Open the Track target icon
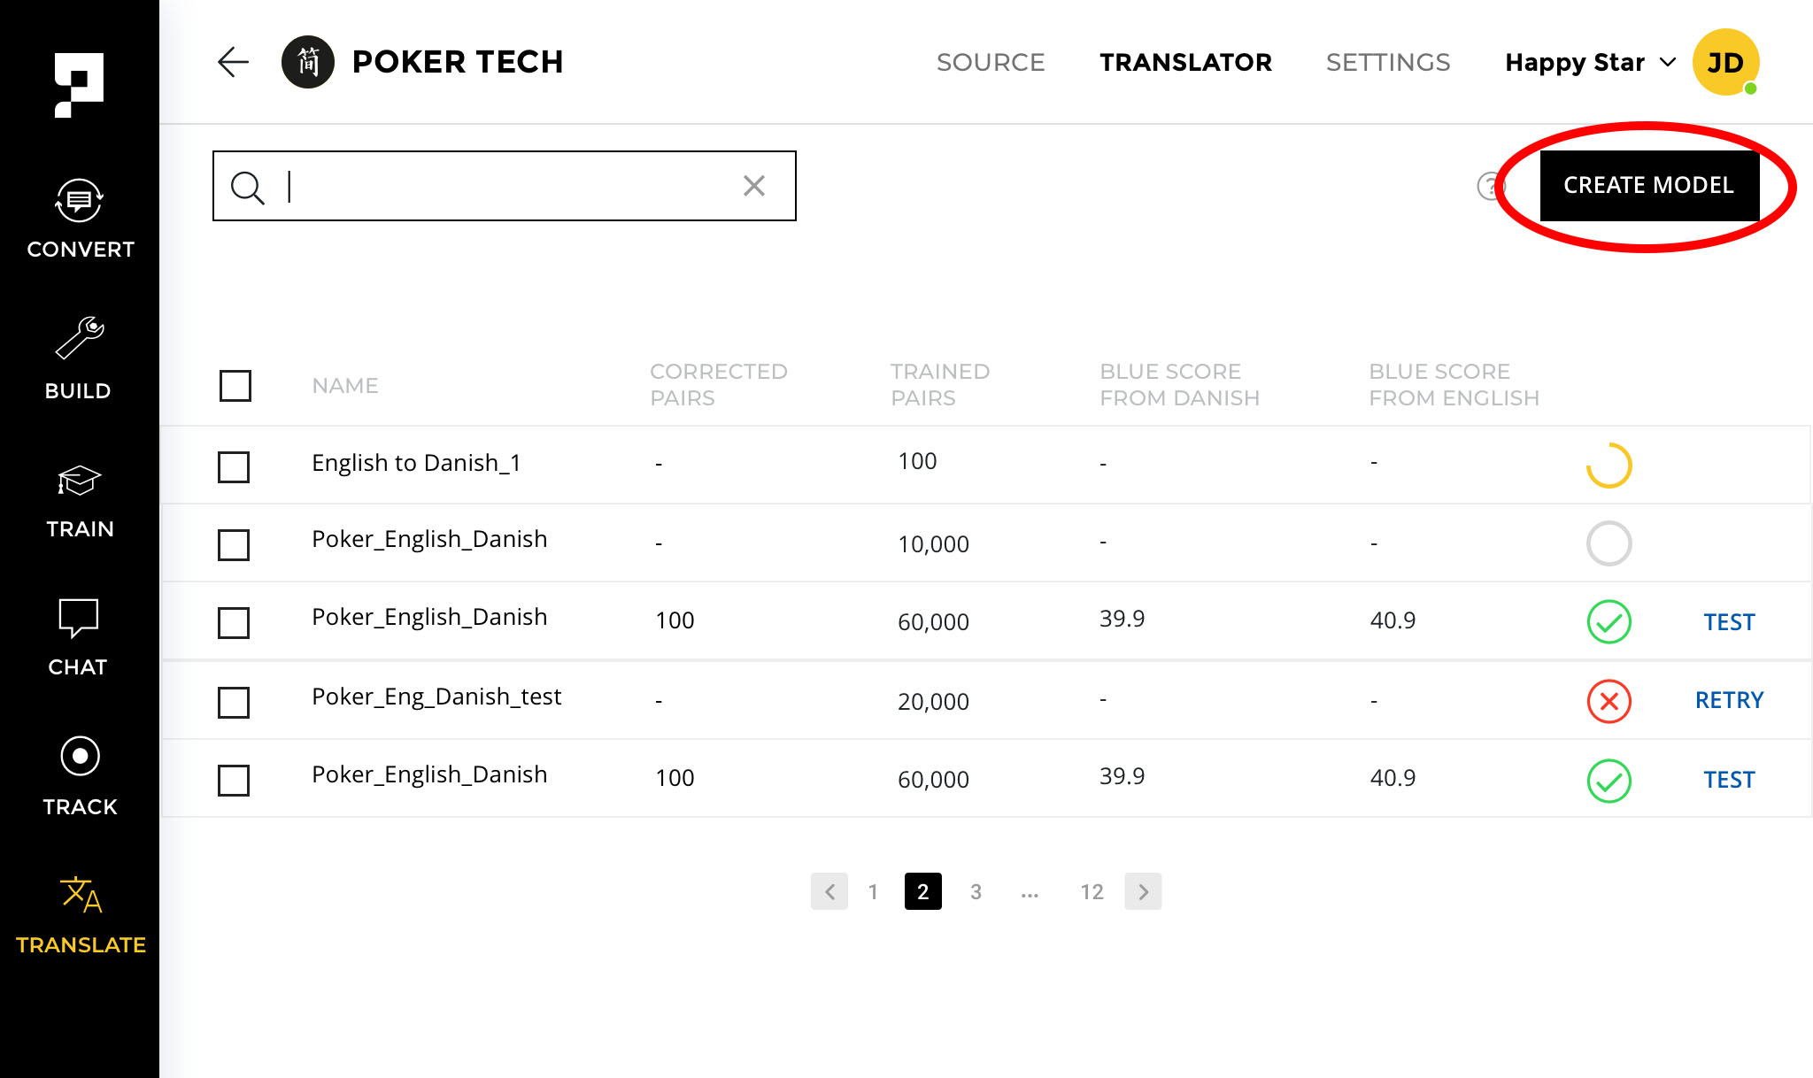Image resolution: width=1813 pixels, height=1078 pixels. click(80, 774)
